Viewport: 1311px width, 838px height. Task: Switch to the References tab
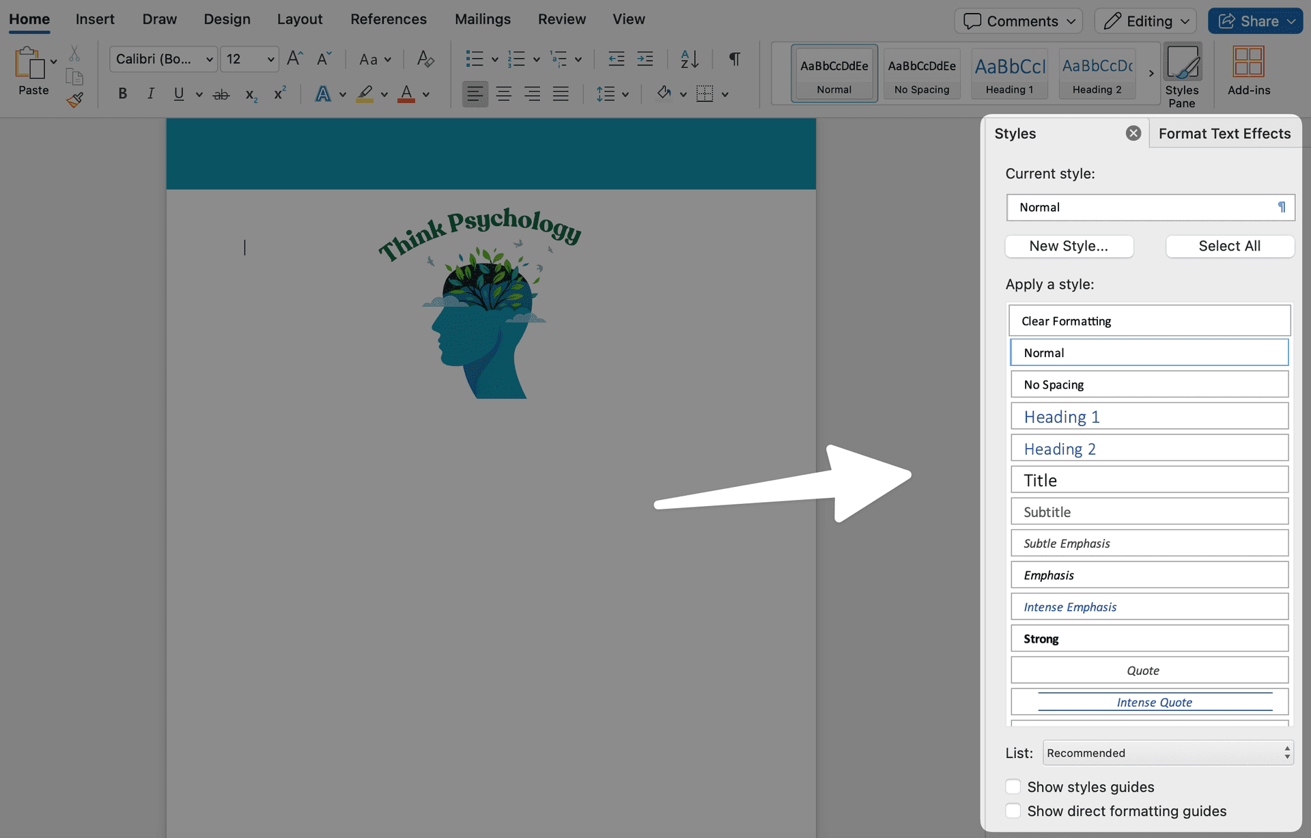coord(388,19)
